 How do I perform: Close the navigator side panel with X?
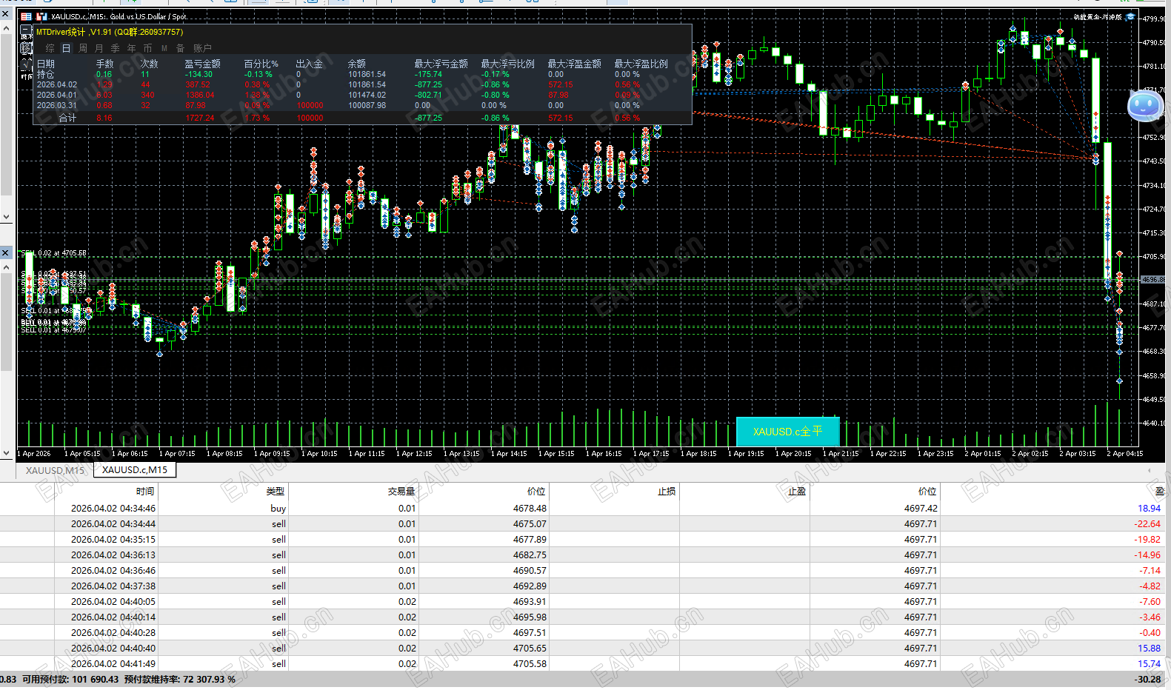6,13
